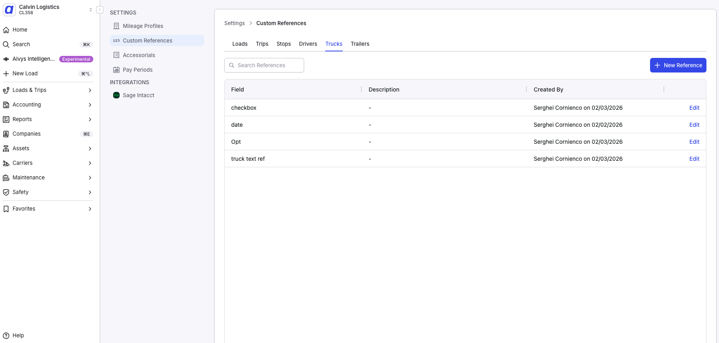The image size is (719, 343).
Task: Expand the Maintenance menu chevron
Action: (x=90, y=178)
